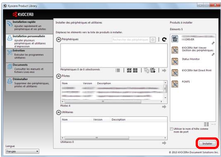
Task: Sort Utilitaires by the Version column
Action: pyautogui.click(x=98, y=120)
